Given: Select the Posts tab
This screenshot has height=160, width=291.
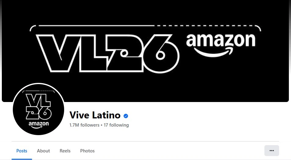Looking at the screenshot, I should click(22, 151).
